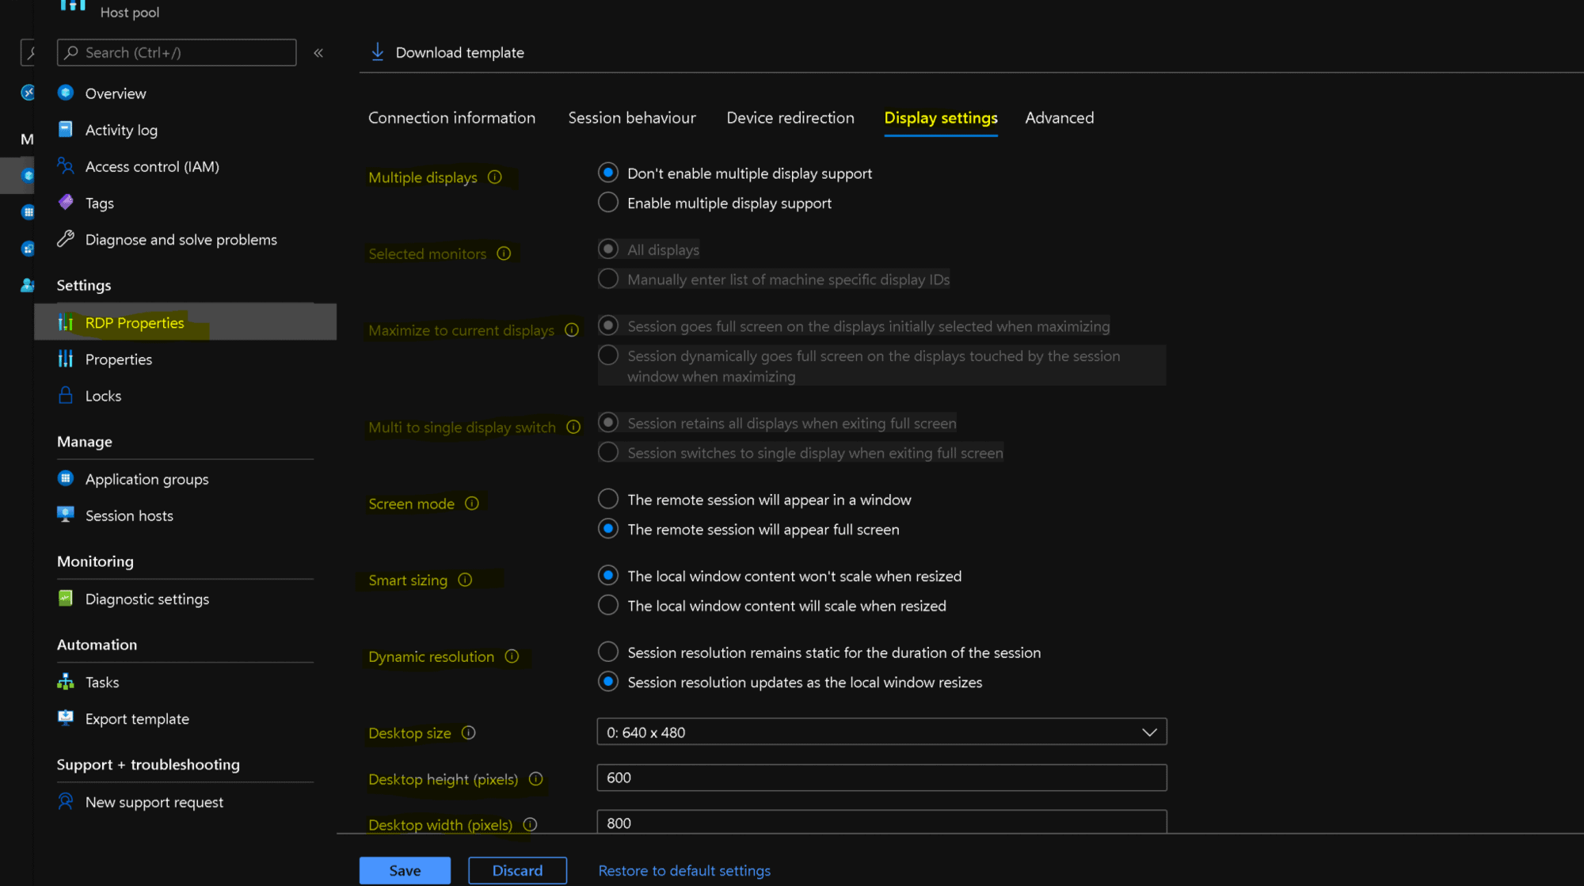Viewport: 1584px width, 886px height.
Task: Click the Locks icon under Settings
Action: (x=65, y=395)
